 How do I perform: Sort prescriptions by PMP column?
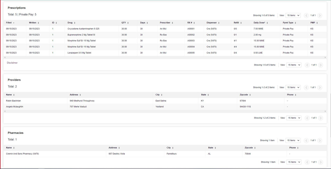click(314, 23)
